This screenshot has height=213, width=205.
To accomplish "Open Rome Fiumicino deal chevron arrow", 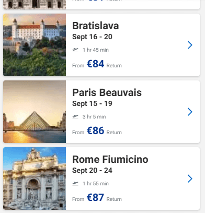I will click(190, 179).
